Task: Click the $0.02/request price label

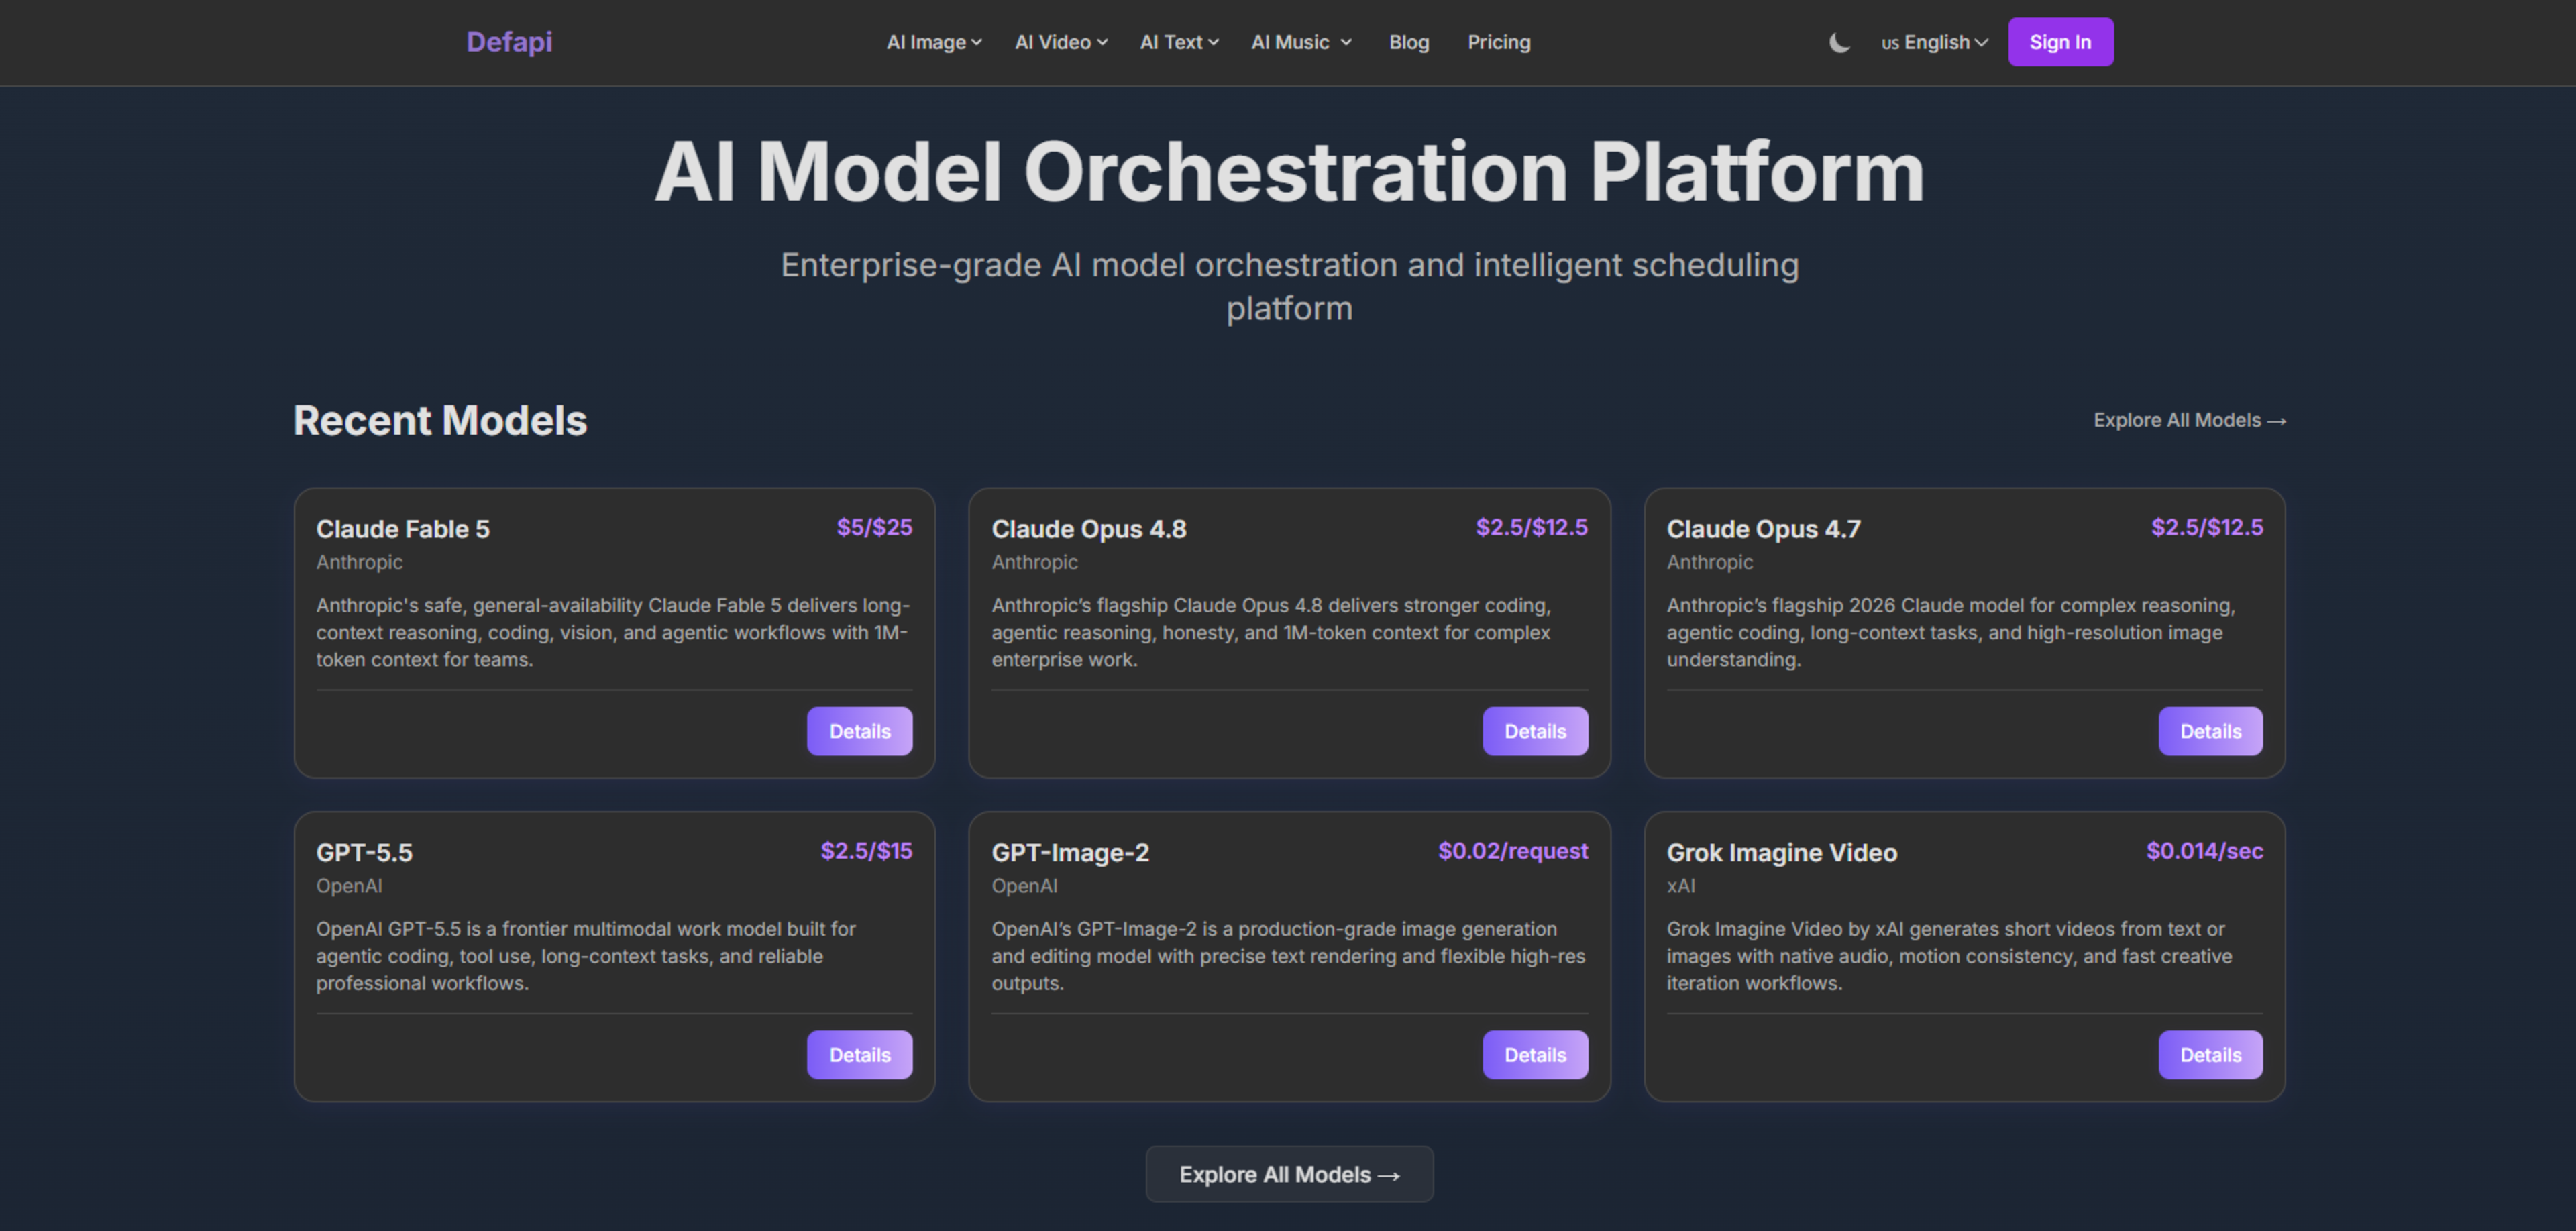Action: pos(1513,851)
